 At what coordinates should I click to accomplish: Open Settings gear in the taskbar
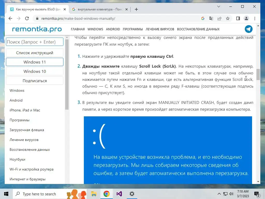tap(132, 194)
